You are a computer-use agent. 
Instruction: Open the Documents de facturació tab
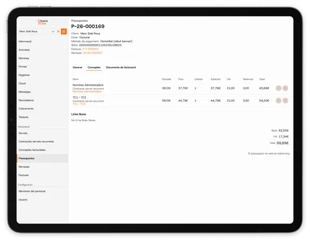pyautogui.click(x=121, y=68)
